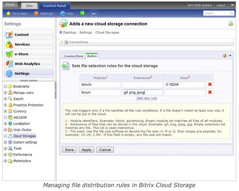Click the green update arrow icon
239x191 pixels.
(x=82, y=13)
